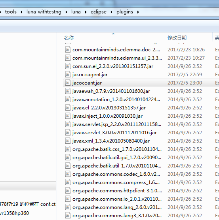This screenshot has width=219, height=220.
Task: Select the jacocoagent.jar file icon
Action: [x=68, y=74]
